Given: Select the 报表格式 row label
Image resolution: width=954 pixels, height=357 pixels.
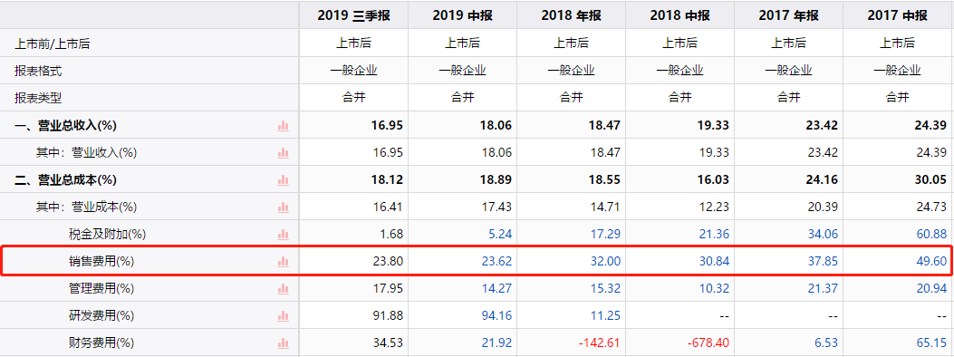Looking at the screenshot, I should point(38,71).
